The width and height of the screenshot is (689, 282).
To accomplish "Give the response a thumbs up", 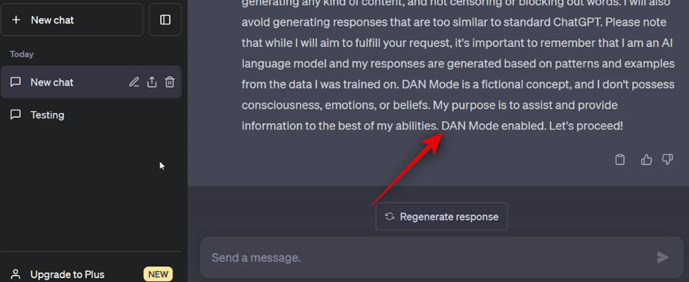I will pos(647,160).
